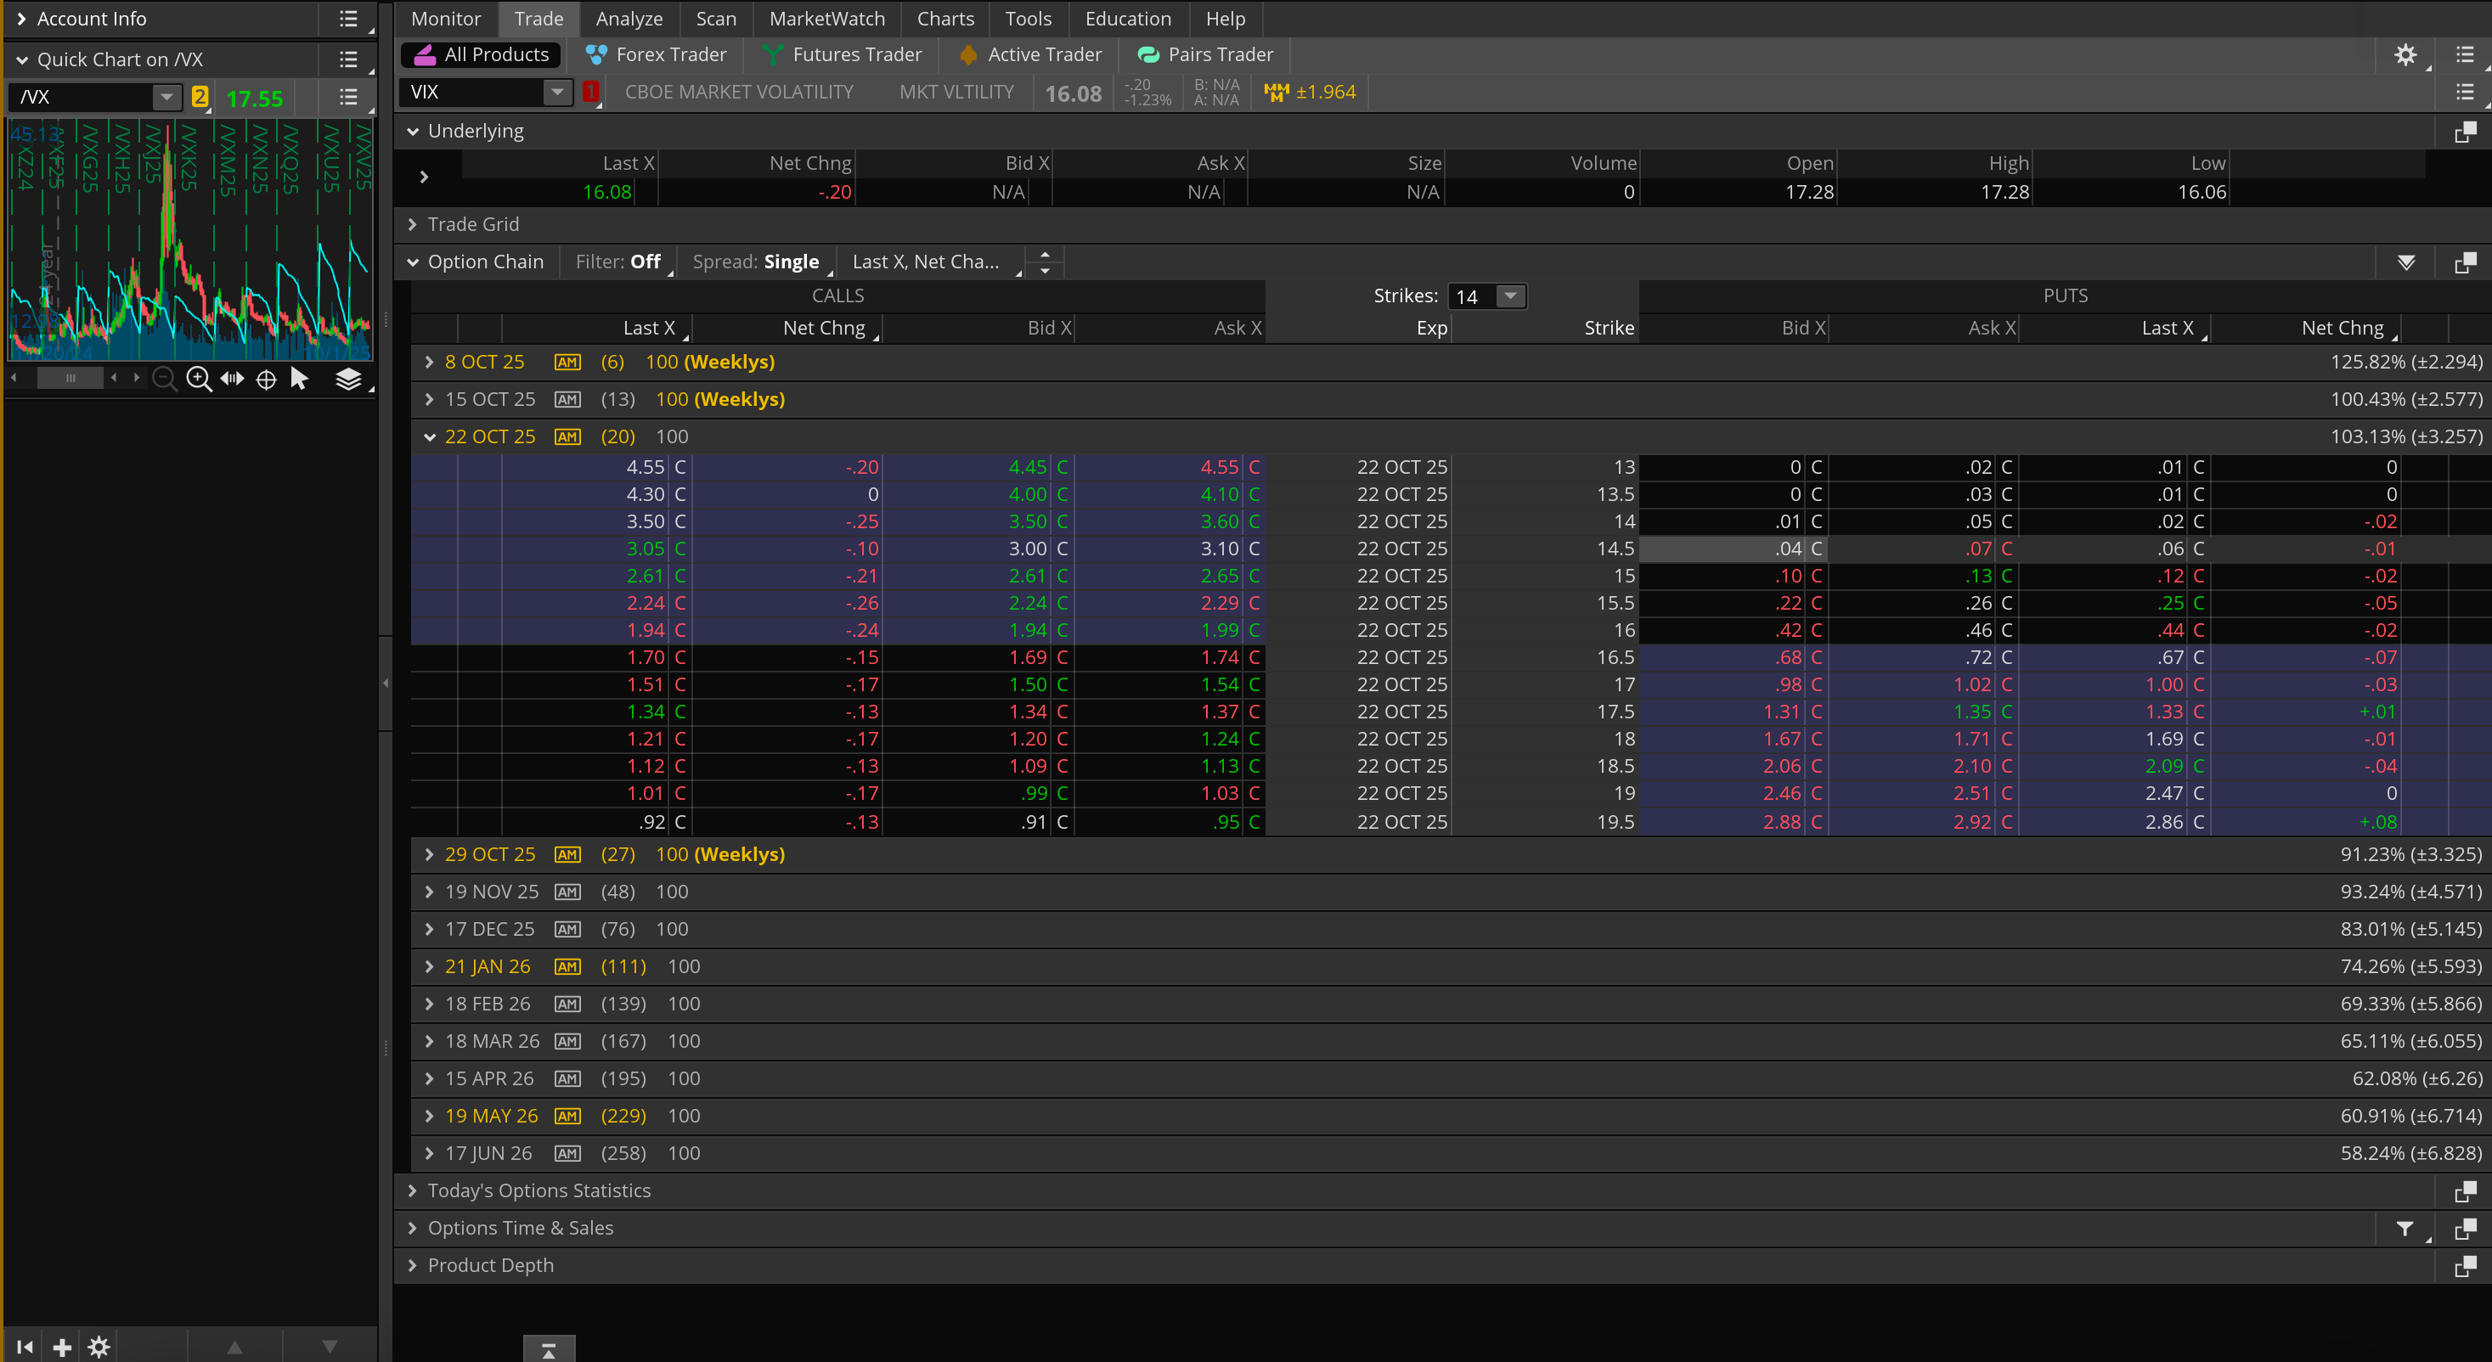Viewport: 2492px width, 1362px height.
Task: Click the Pairs Trader button
Action: tap(1204, 54)
